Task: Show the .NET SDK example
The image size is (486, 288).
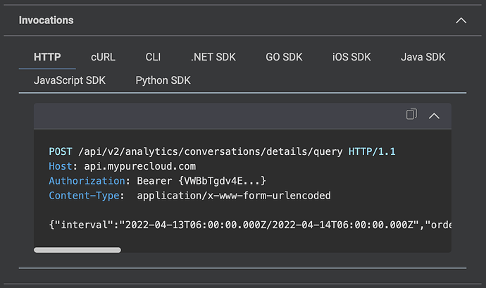Action: pos(213,57)
